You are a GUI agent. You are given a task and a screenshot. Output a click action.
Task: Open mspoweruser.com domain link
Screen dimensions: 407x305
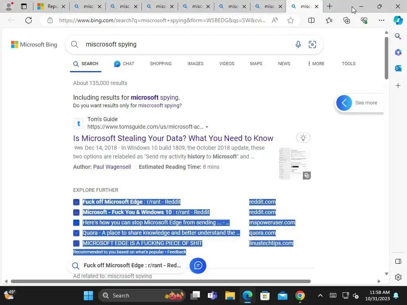click(x=272, y=222)
